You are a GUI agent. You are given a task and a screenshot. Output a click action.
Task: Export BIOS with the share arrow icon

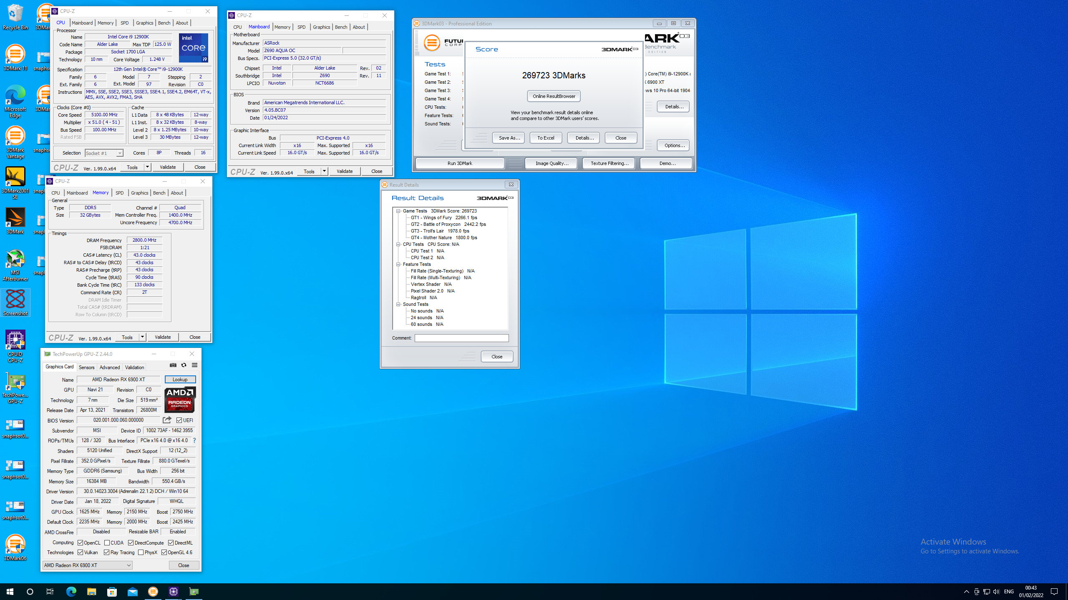(167, 420)
